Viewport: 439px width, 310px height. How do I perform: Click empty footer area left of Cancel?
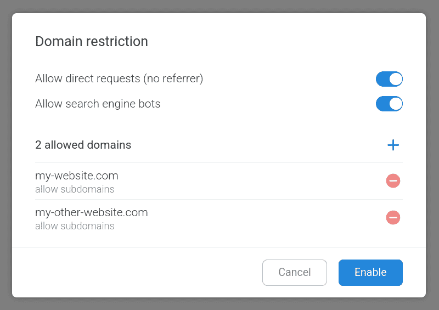point(137,273)
